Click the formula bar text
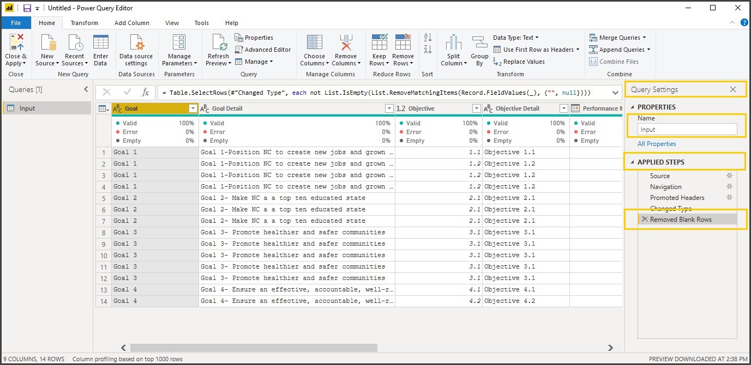Viewport: 751px width, 365px height. pyautogui.click(x=376, y=93)
